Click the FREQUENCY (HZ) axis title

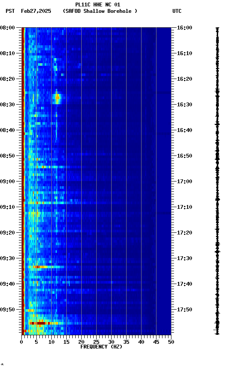[101, 347]
